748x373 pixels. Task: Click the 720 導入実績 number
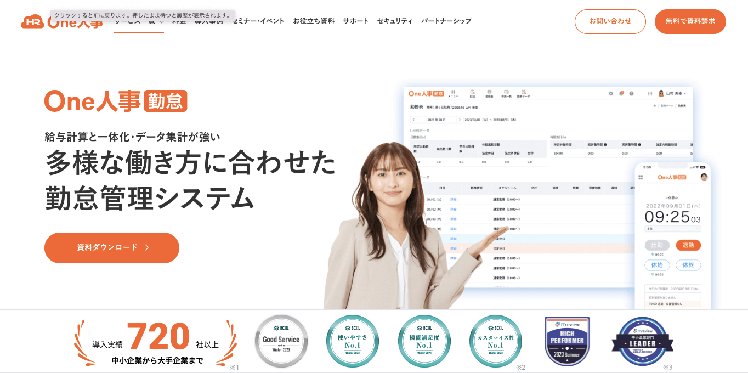click(x=158, y=336)
